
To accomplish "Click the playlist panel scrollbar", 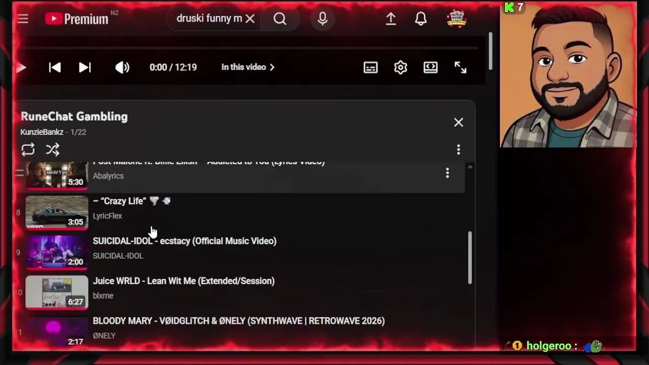I will point(470,258).
